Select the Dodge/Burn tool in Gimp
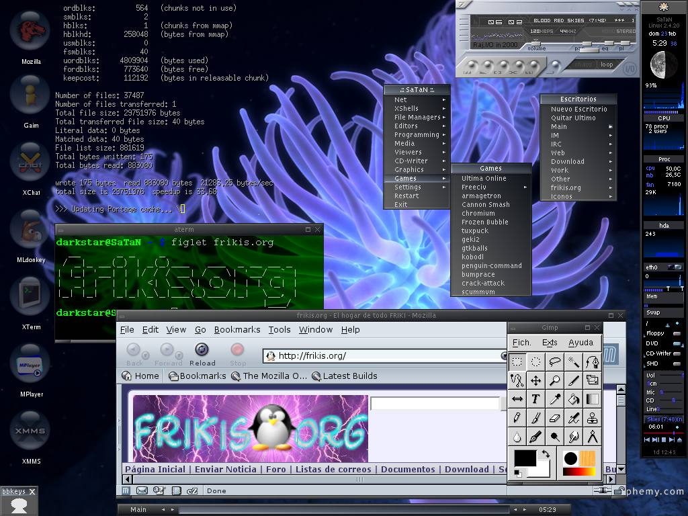The image size is (688, 516). (x=554, y=437)
